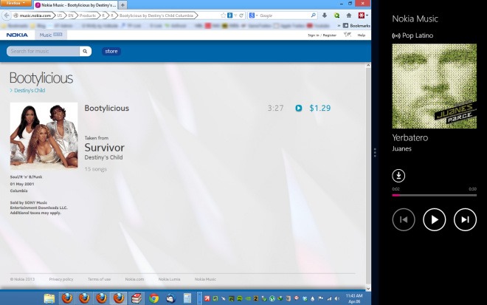Open File Explorer from the taskbar
The width and height of the screenshot is (487, 305).
point(49,298)
